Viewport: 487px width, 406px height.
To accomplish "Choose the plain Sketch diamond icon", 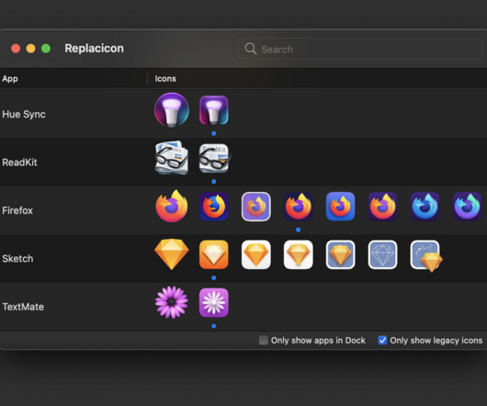I will tap(172, 254).
